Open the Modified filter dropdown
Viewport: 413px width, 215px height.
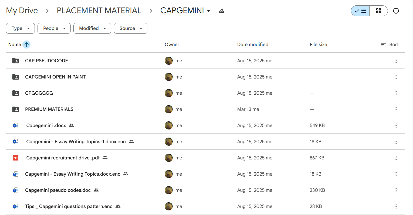point(92,28)
